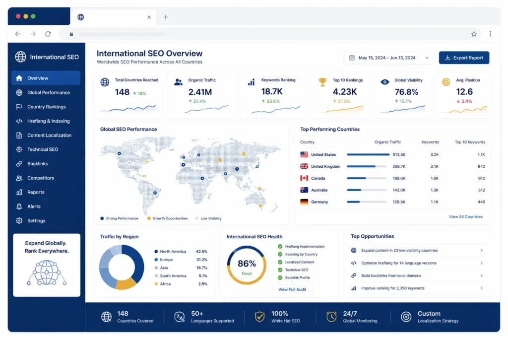Go to Content Localization section

pos(46,135)
